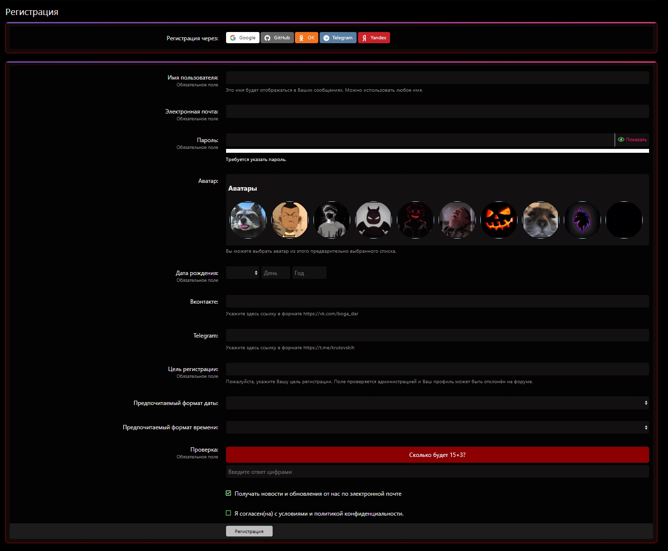
Task: Select the purple wolf avatar
Action: pyautogui.click(x=582, y=220)
